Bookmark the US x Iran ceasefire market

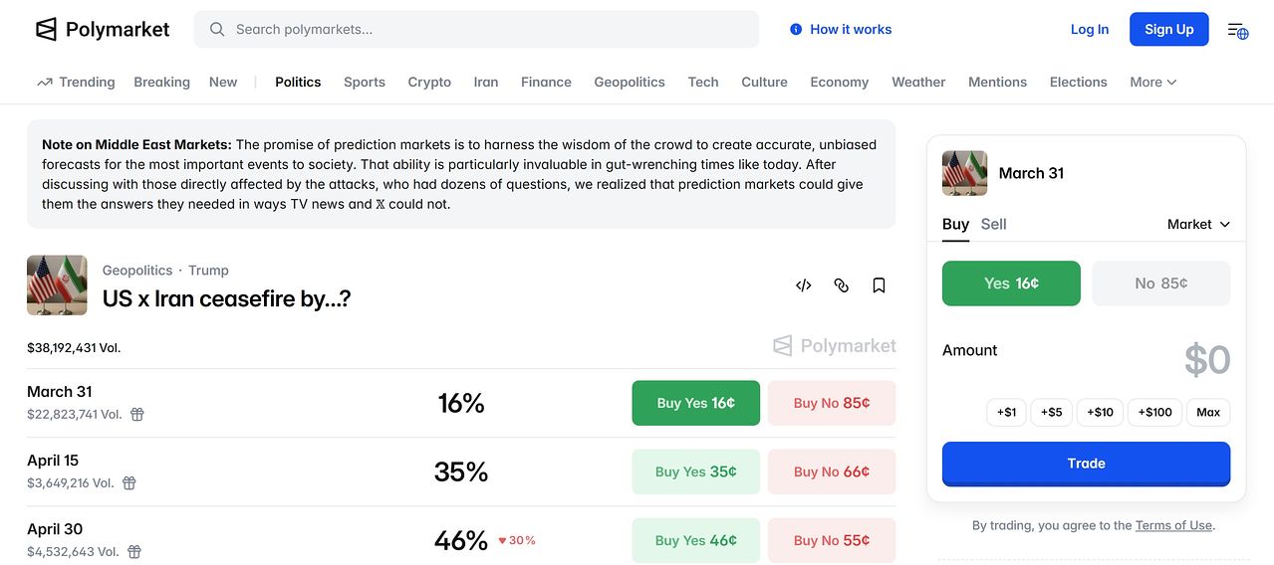[879, 285]
